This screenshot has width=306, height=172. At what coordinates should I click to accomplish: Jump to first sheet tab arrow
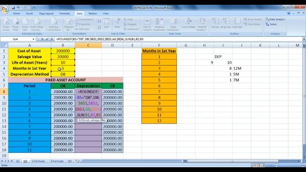pyautogui.click(x=2, y=161)
